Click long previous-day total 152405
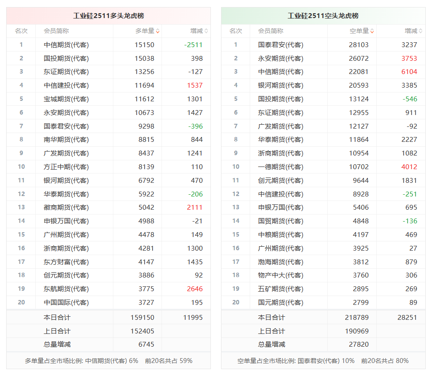The width and height of the screenshot is (431, 374). (142, 331)
